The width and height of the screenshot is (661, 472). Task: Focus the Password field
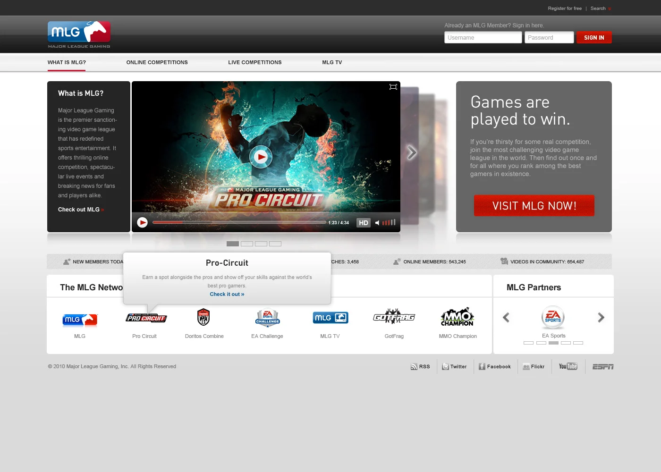pos(549,38)
